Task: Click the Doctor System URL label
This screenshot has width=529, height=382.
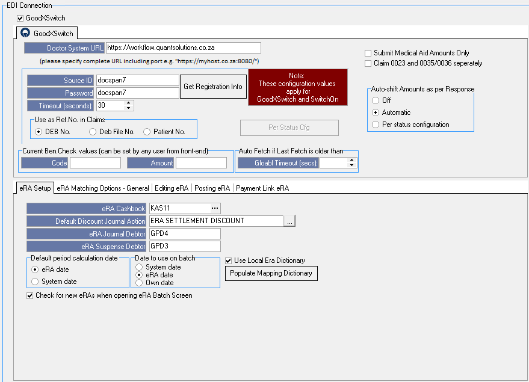Action: tap(64, 48)
